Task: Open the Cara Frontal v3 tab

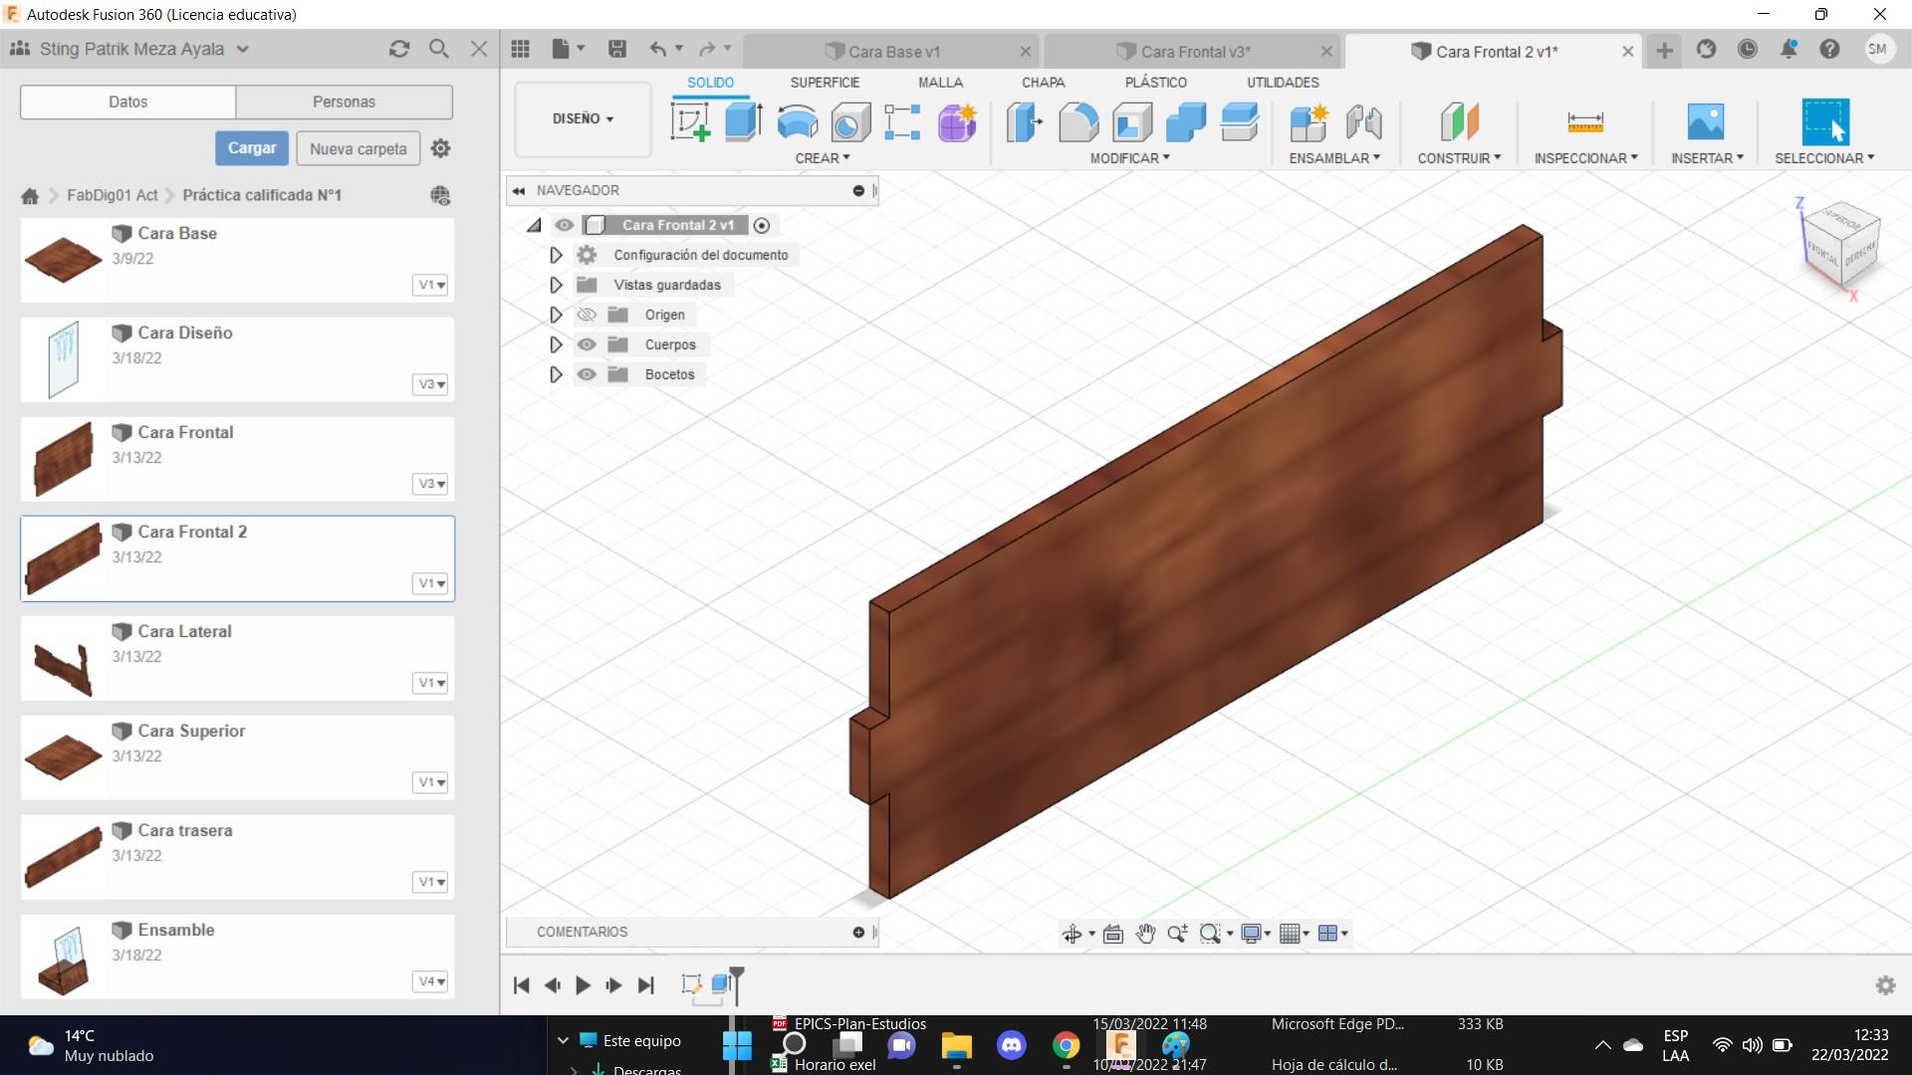Action: pyautogui.click(x=1191, y=51)
